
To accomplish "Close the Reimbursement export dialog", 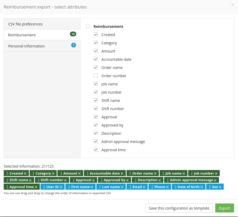I will coord(233,5).
